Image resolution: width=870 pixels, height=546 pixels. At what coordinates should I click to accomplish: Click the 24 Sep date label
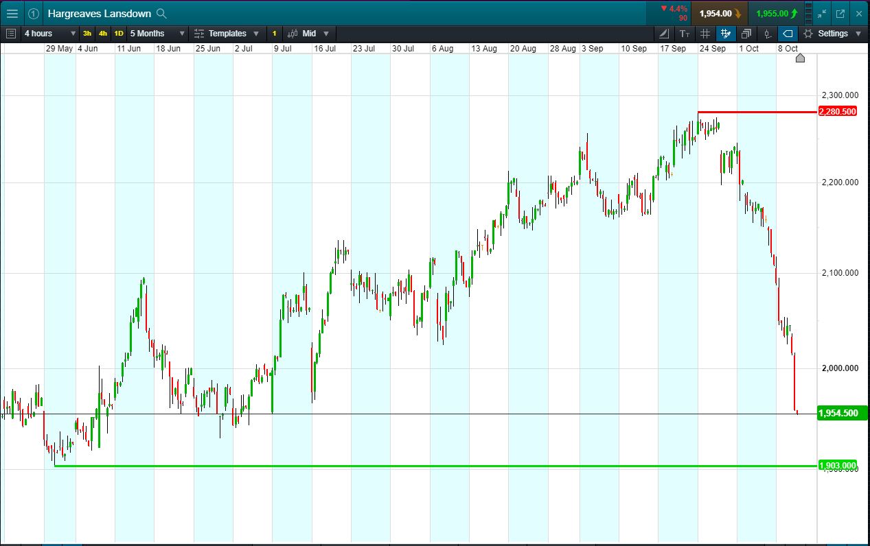tap(713, 49)
